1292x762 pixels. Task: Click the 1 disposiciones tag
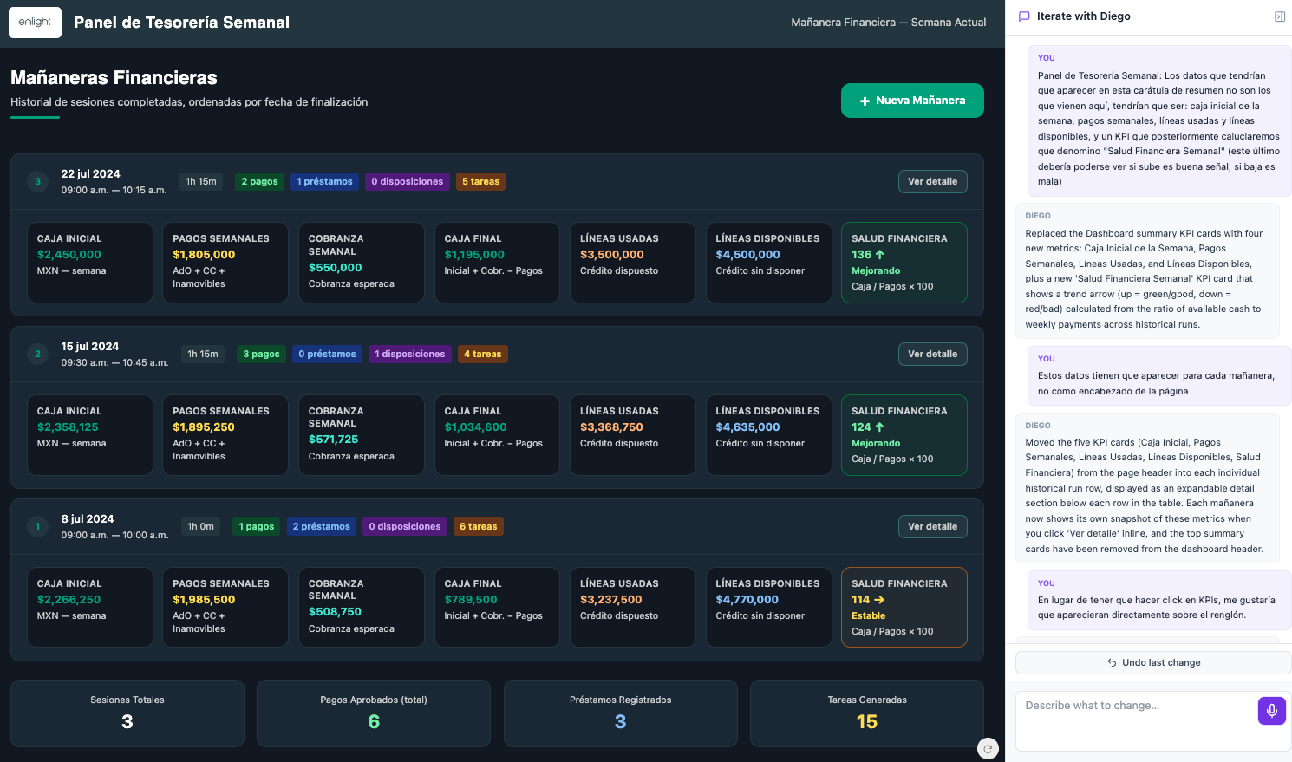pyautogui.click(x=409, y=354)
